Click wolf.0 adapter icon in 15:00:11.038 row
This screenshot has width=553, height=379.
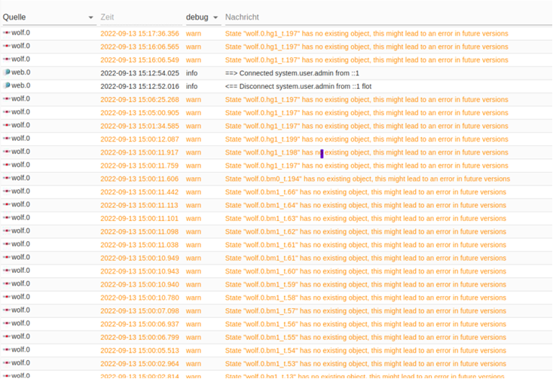click(x=6, y=244)
